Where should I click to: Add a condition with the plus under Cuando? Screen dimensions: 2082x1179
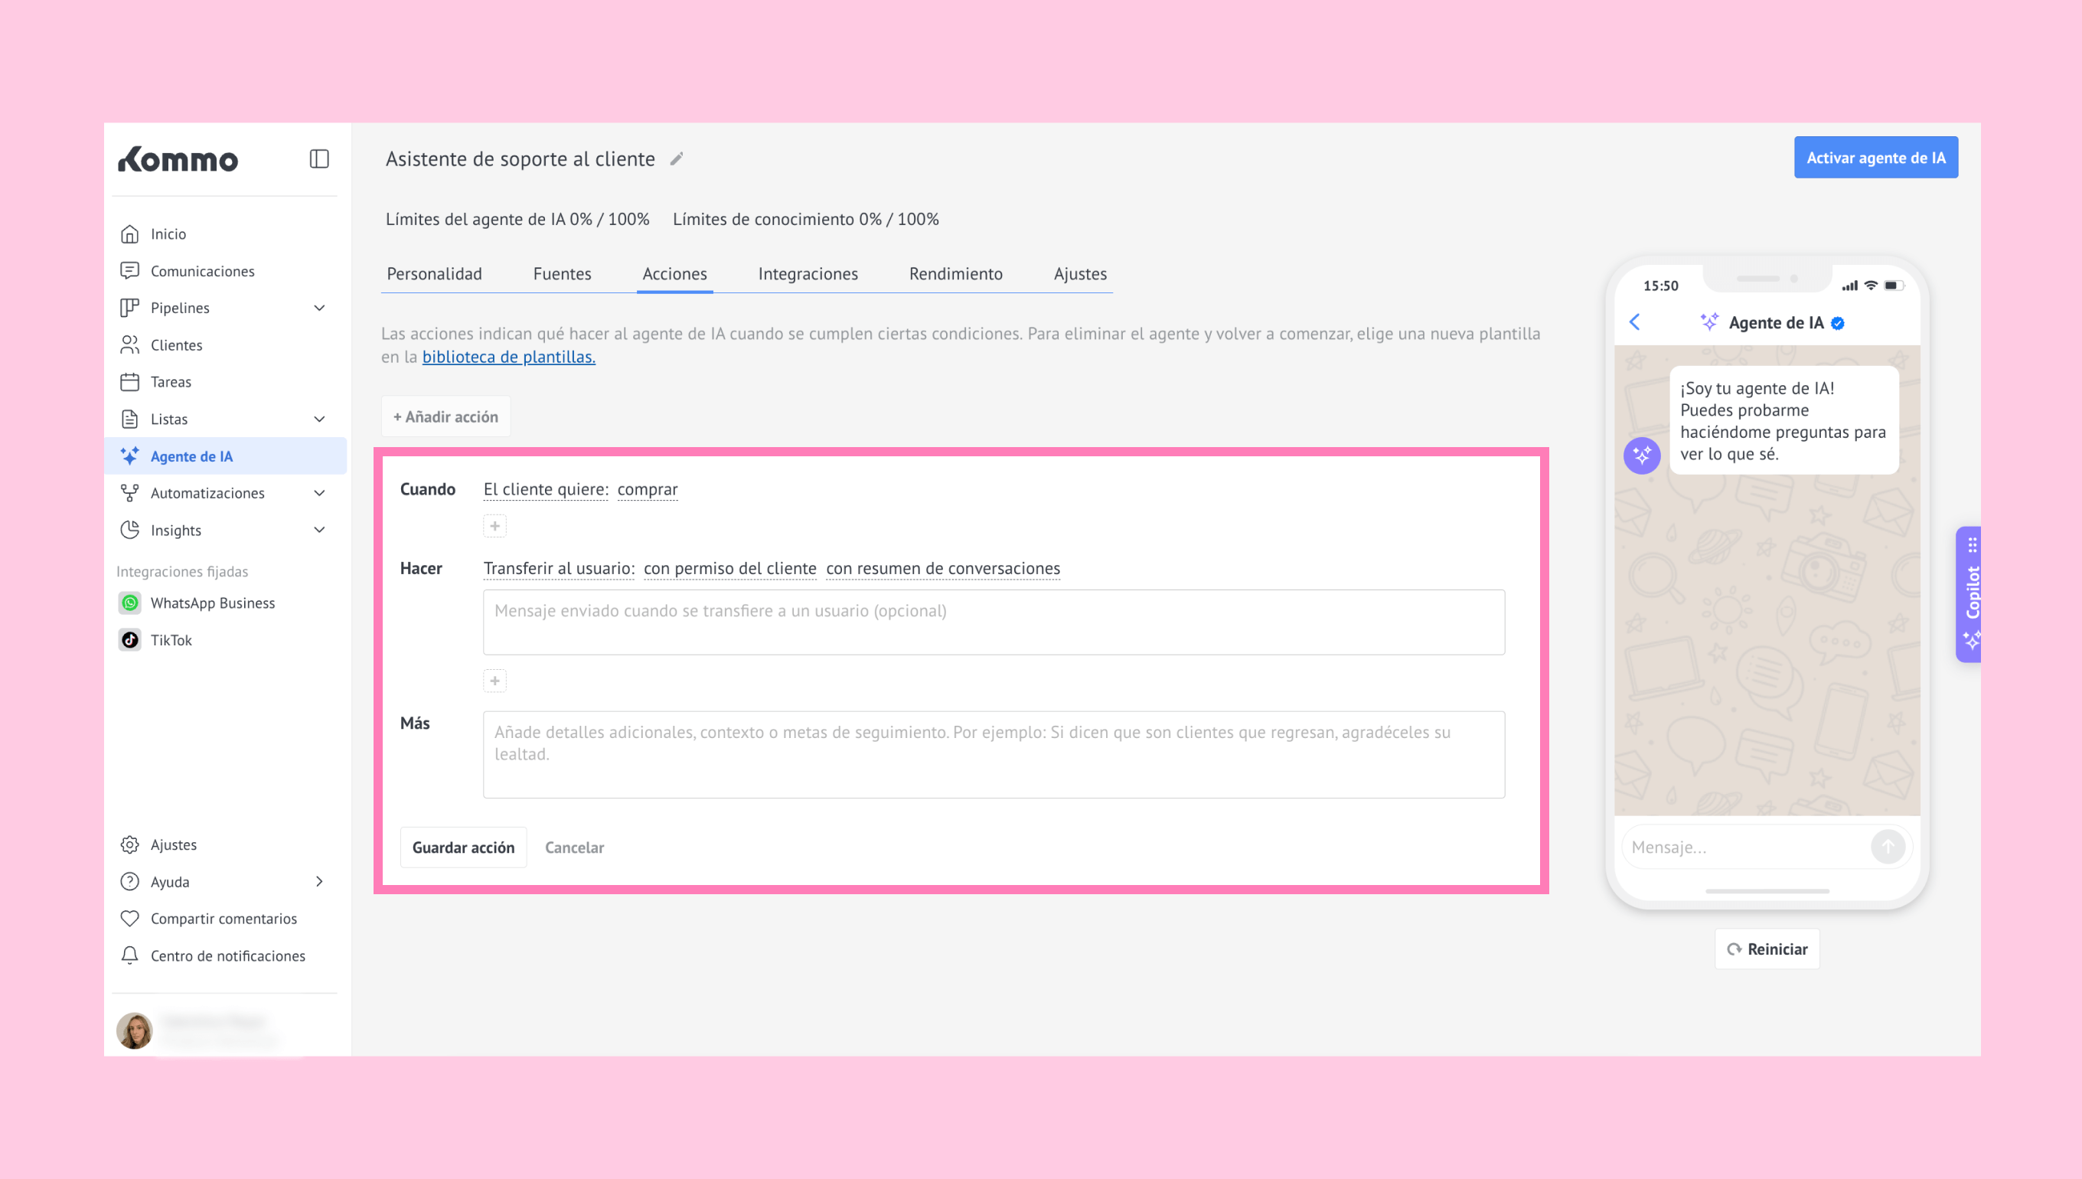(x=494, y=527)
